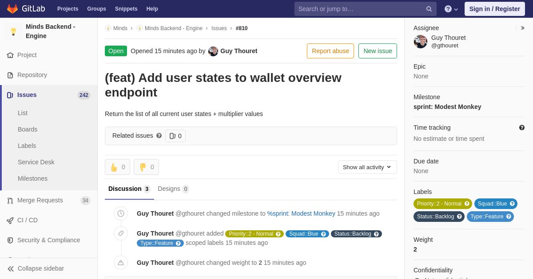Click the search magnifier icon
This screenshot has width=533, height=279.
[429, 9]
